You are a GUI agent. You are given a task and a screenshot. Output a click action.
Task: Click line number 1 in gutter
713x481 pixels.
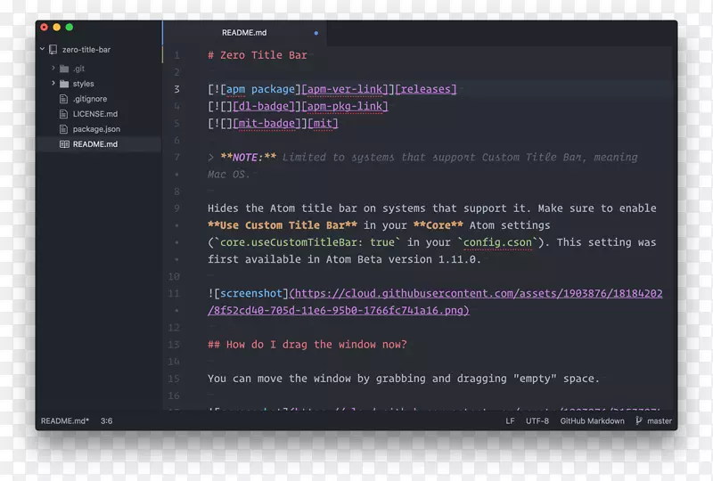(x=176, y=55)
